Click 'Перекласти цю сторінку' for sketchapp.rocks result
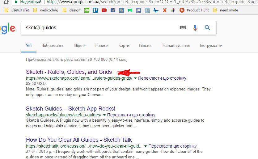258x159 pixels. click(x=131, y=115)
